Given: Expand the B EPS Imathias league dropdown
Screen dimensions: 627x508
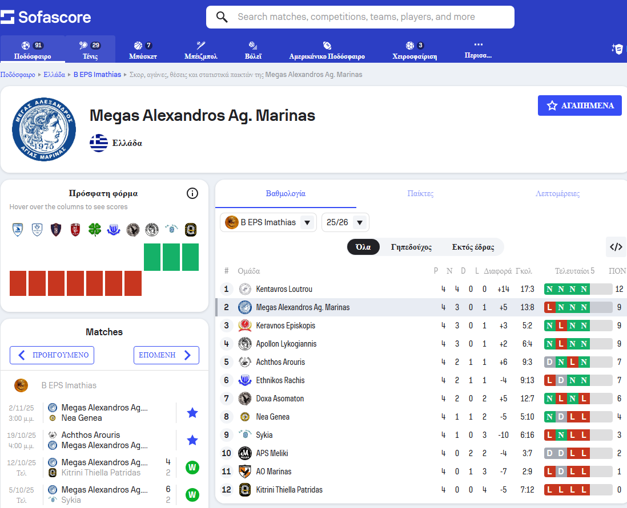Looking at the screenshot, I should click(x=268, y=222).
